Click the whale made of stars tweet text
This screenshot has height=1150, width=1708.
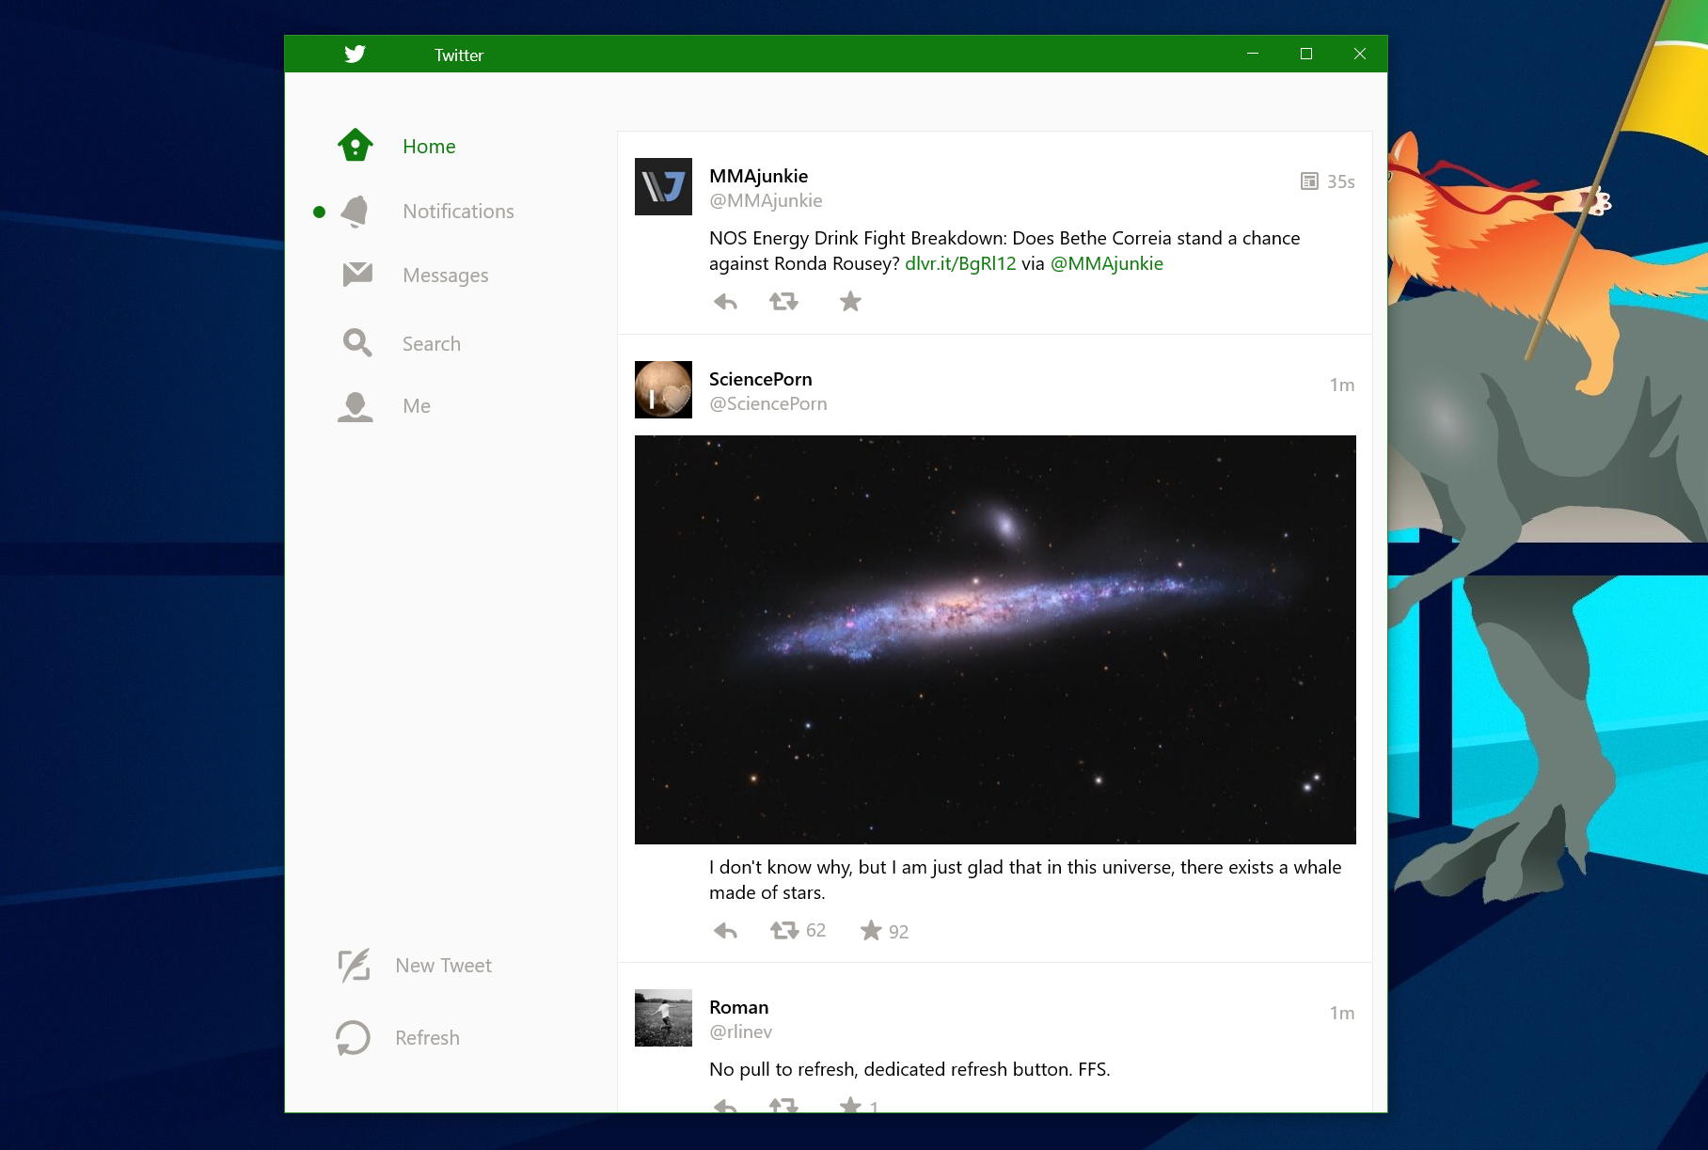pos(1025,880)
